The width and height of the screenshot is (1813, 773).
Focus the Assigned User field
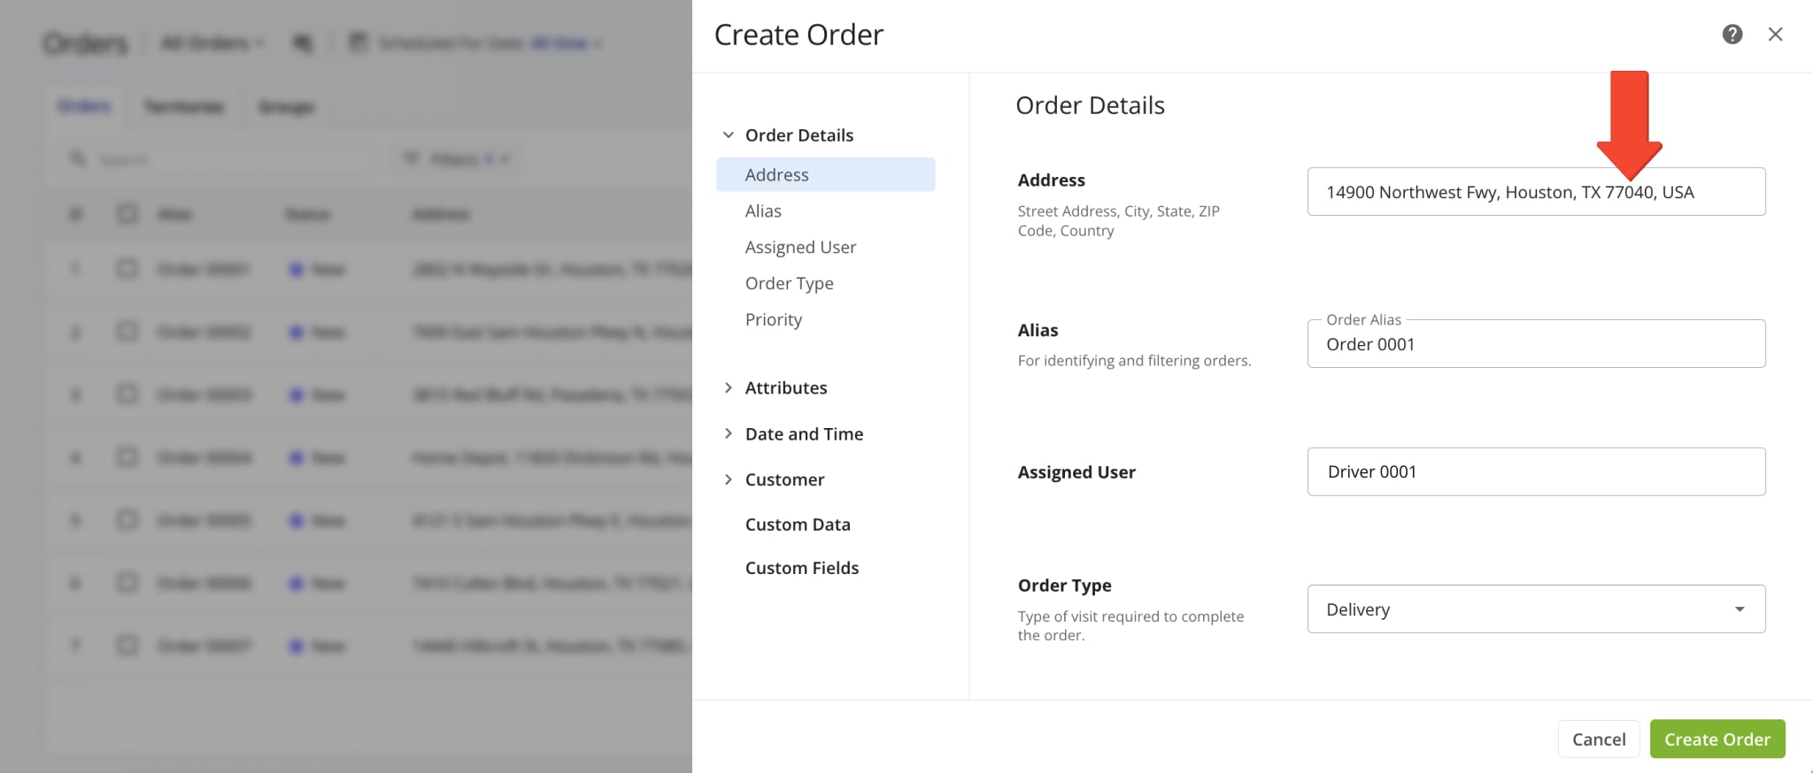click(1536, 471)
